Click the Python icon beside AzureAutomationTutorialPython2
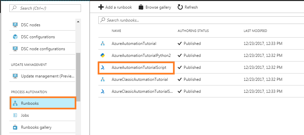 (x=103, y=56)
